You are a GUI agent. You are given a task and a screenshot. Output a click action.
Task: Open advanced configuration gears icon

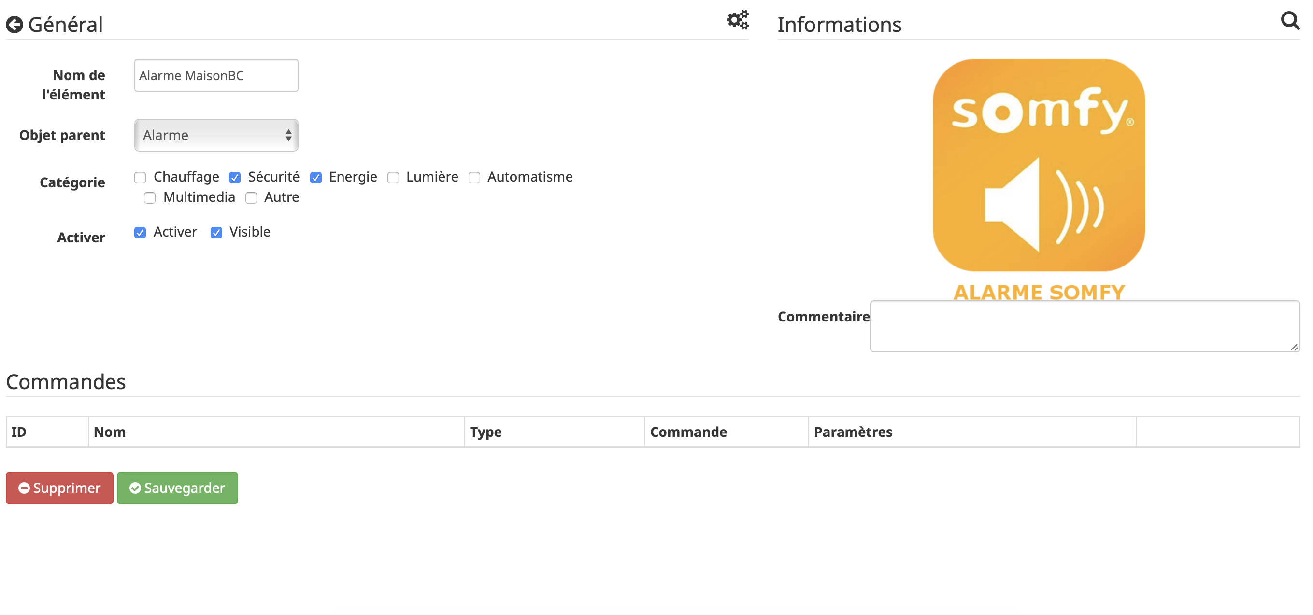(x=738, y=20)
